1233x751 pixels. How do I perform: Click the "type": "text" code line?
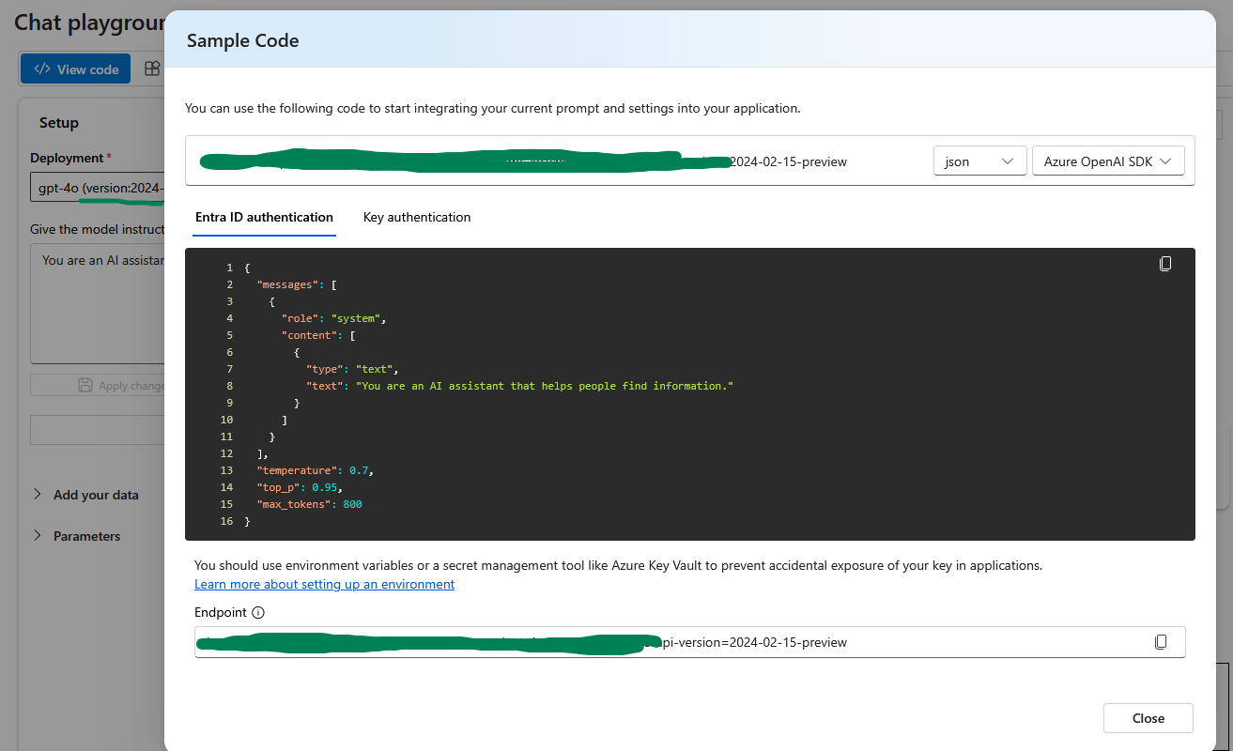pos(352,369)
